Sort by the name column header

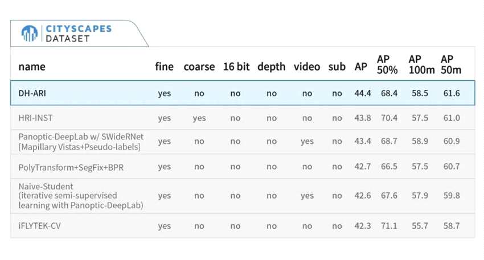pyautogui.click(x=32, y=67)
